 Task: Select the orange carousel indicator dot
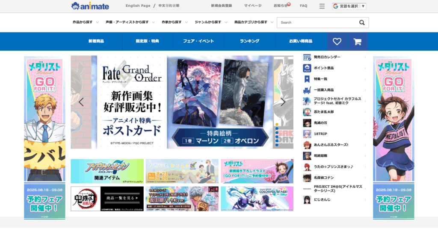[277, 124]
